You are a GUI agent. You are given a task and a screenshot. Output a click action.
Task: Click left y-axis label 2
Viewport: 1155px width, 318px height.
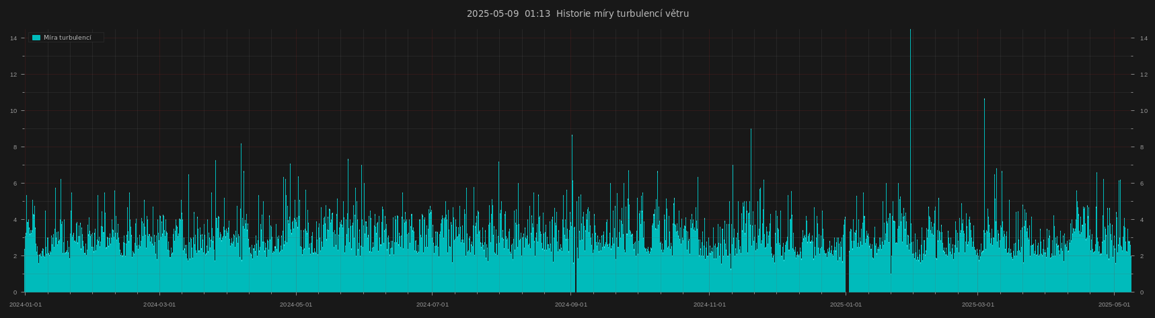pos(15,256)
